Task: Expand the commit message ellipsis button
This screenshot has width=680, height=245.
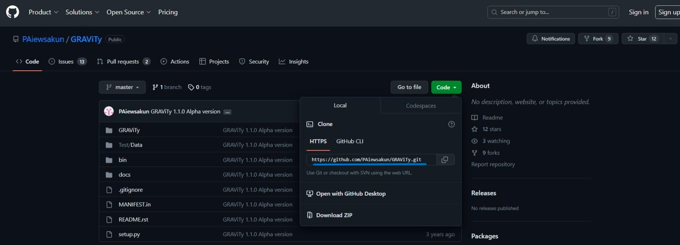Action: pos(227,112)
